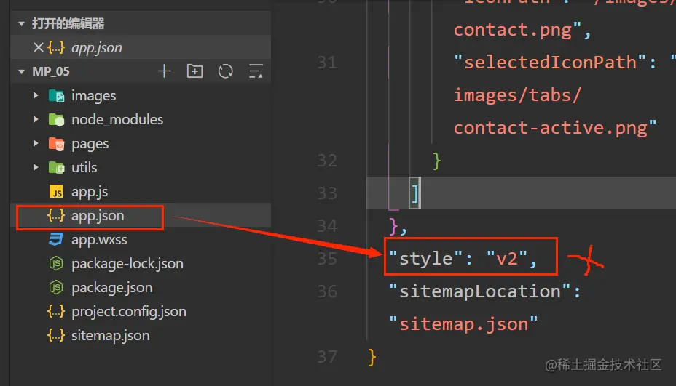Viewport: 676px width, 386px height.
Task: Collapse the MP_05 project section
Action: [22, 72]
